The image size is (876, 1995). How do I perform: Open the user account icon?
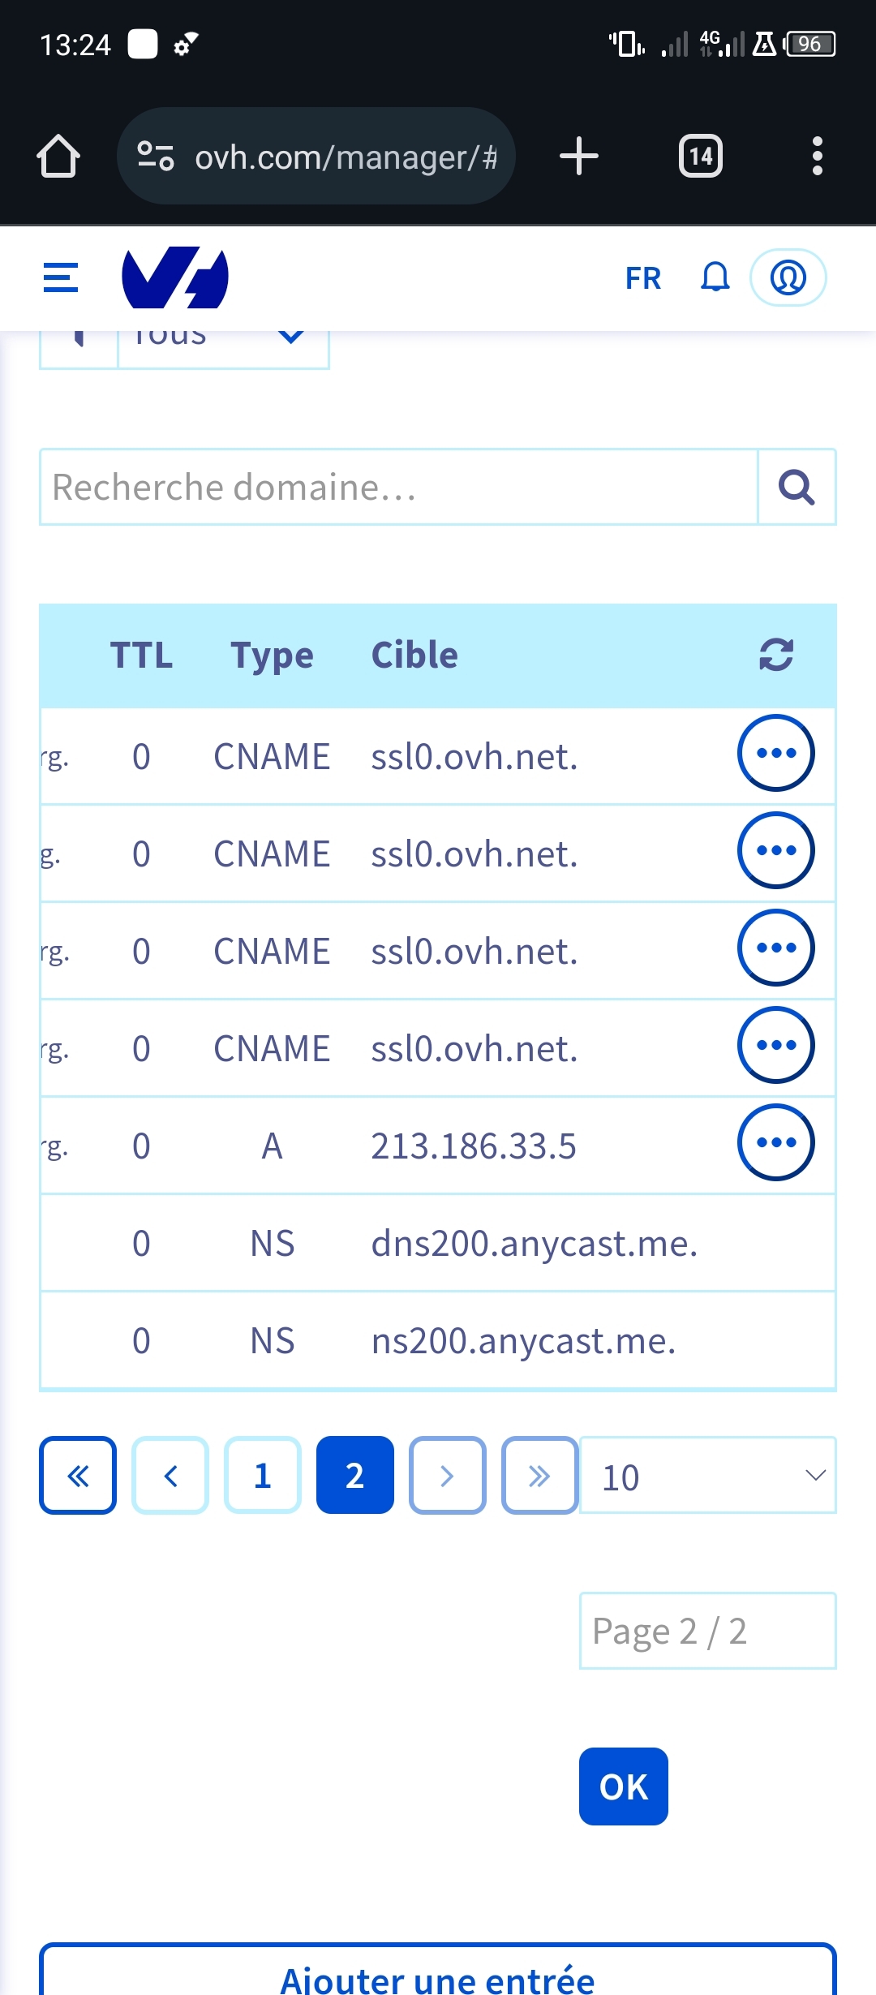point(788,277)
